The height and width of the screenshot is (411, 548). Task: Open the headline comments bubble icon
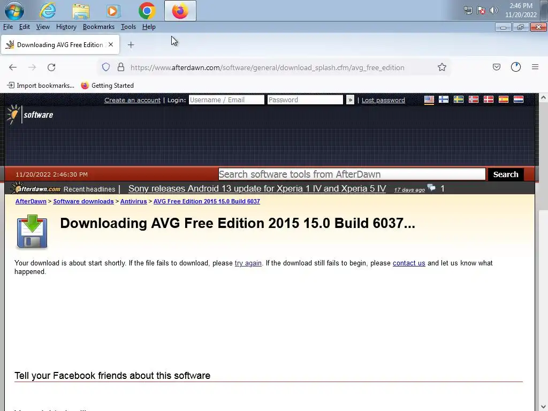coord(432,188)
